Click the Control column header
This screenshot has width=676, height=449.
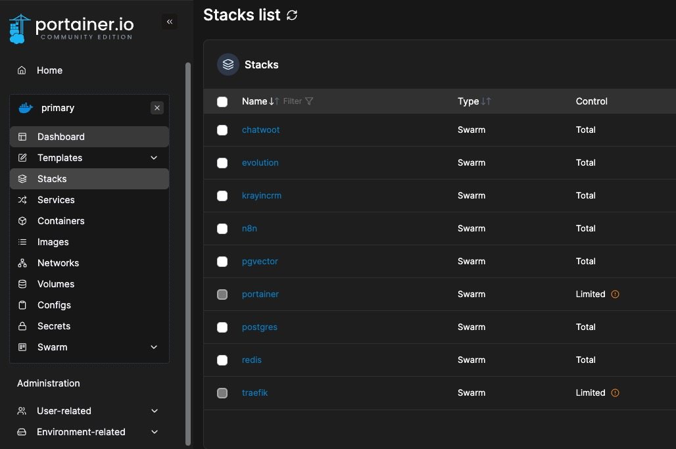pos(592,101)
